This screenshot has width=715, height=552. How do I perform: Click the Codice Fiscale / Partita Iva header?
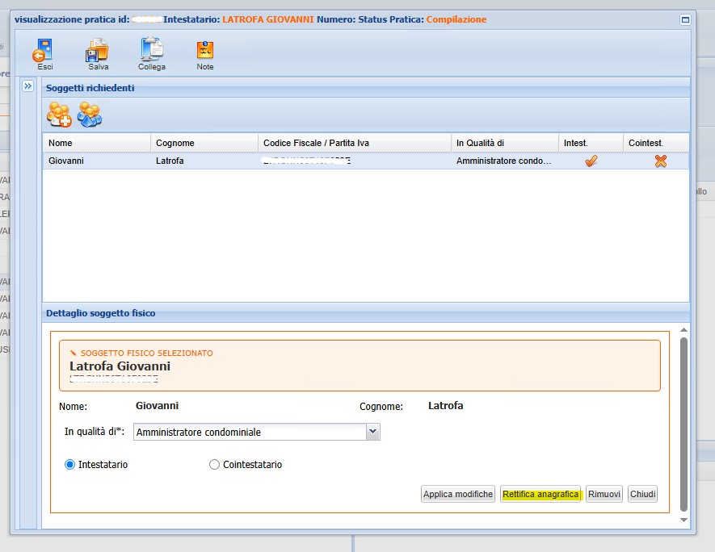(355, 143)
